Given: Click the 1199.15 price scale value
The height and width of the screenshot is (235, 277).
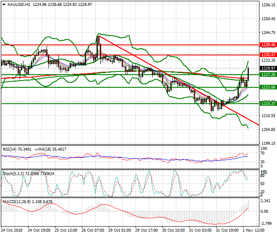Looking at the screenshot, I should pos(268,143).
